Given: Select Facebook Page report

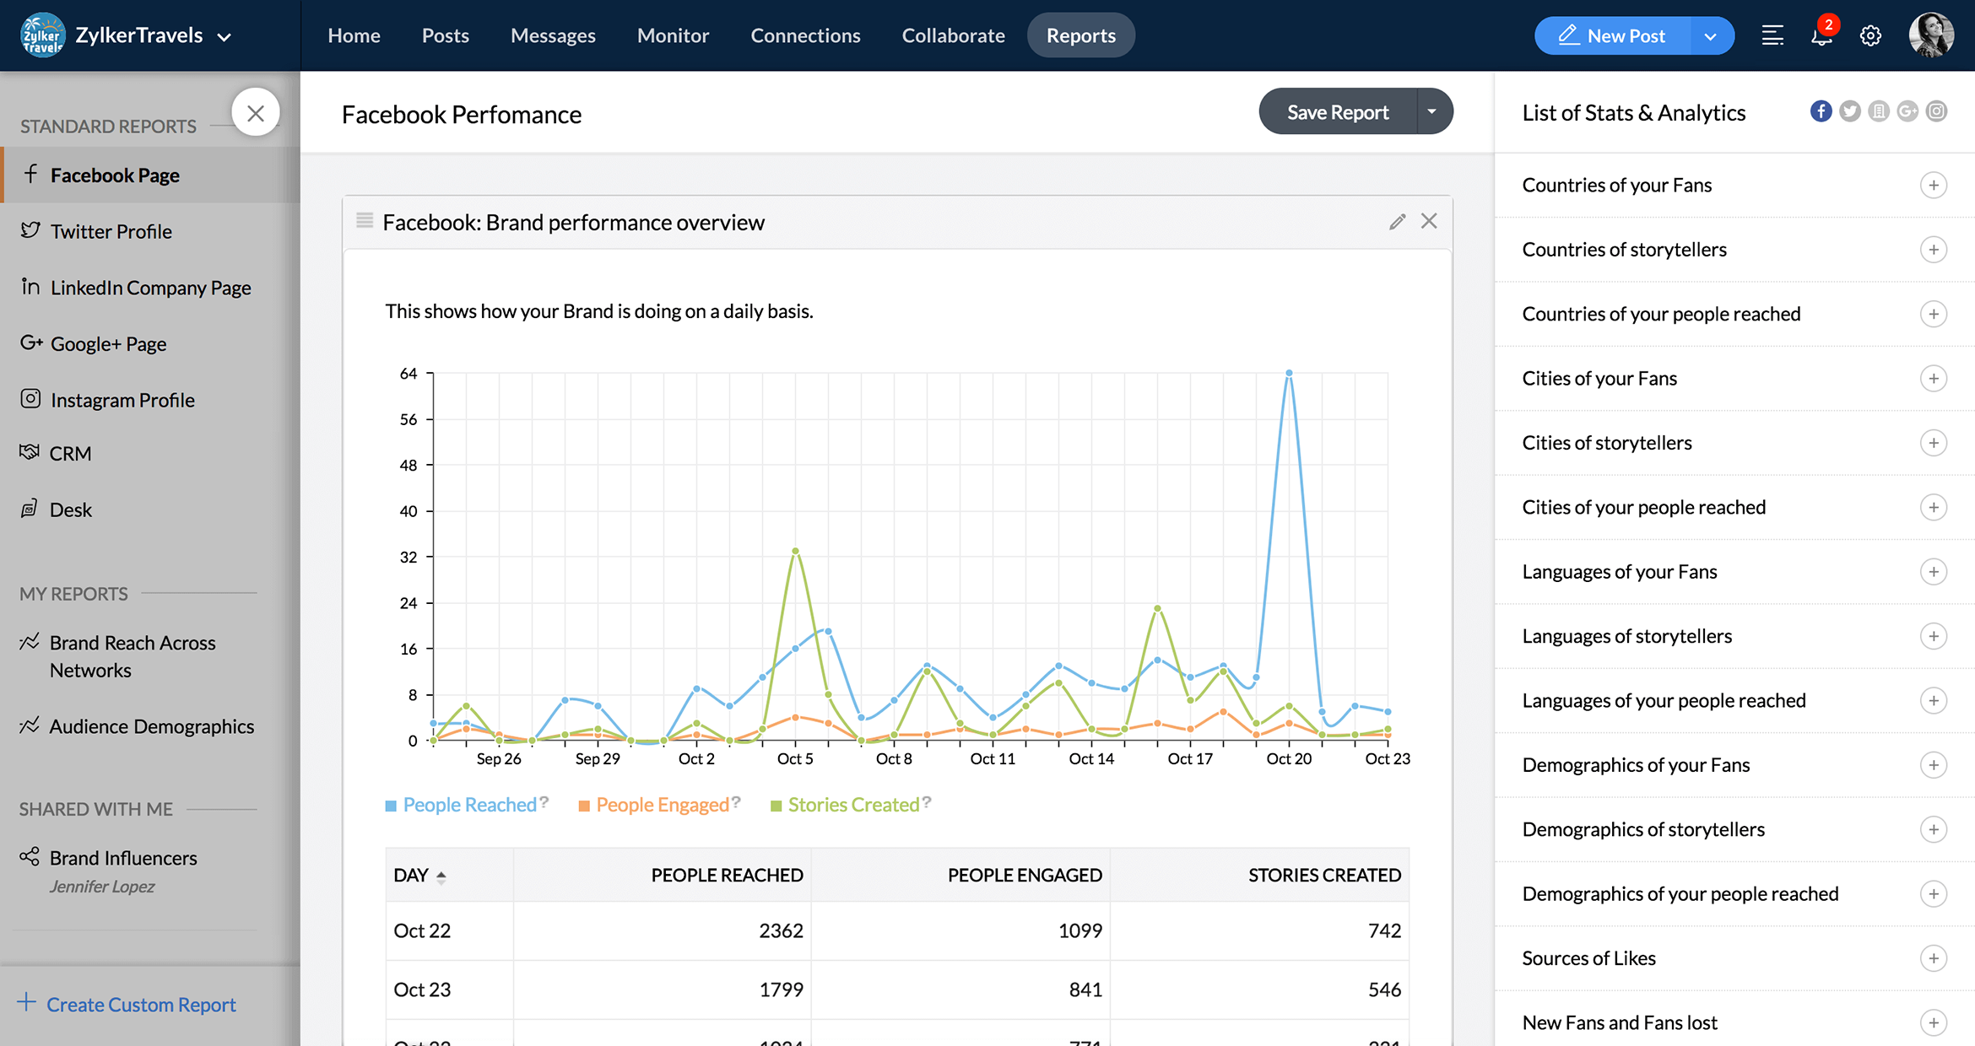Looking at the screenshot, I should 150,175.
